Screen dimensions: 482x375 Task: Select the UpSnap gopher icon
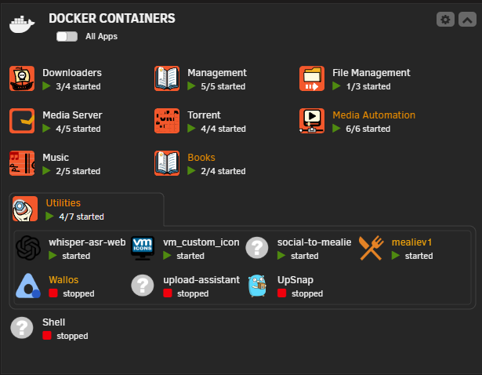pos(257,286)
